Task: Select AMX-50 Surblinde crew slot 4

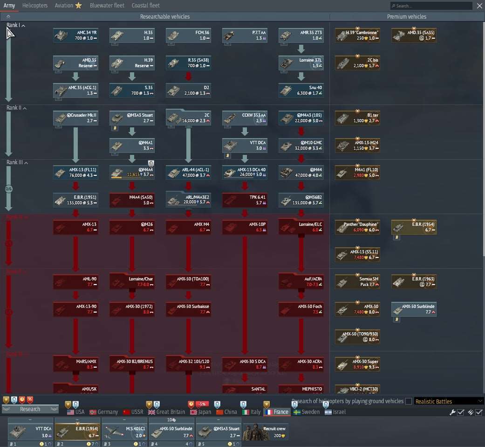Action: pos(171,432)
